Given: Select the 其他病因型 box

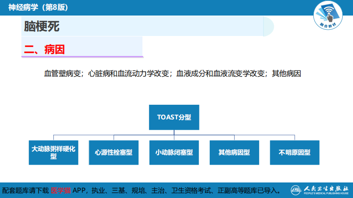Looking at the screenshot, I should tap(234, 152).
